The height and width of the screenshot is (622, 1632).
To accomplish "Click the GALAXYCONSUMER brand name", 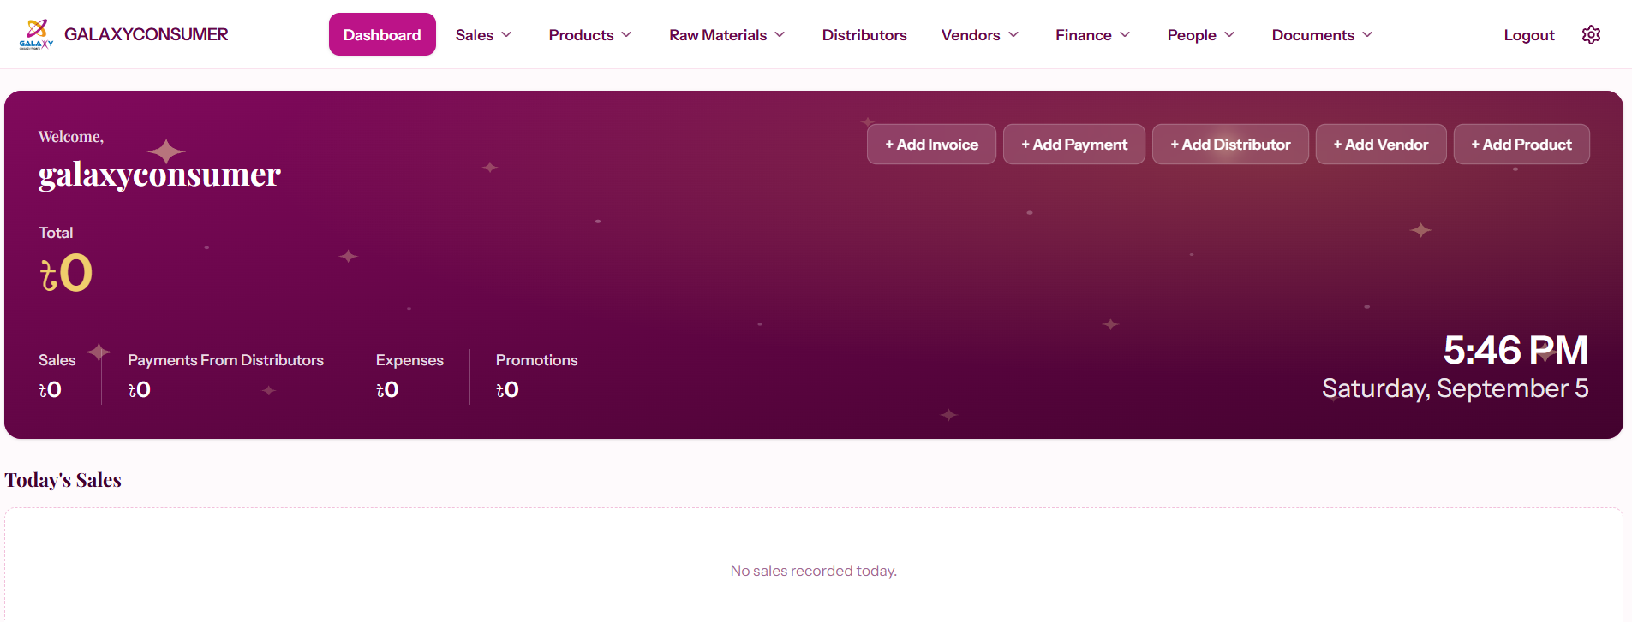I will [146, 34].
